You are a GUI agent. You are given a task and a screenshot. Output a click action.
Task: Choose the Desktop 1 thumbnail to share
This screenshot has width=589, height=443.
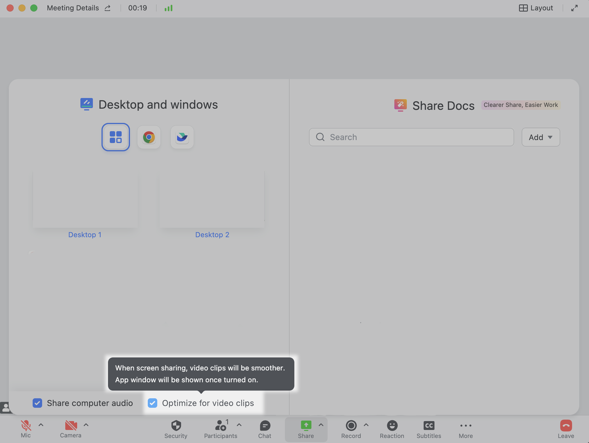[85, 199]
